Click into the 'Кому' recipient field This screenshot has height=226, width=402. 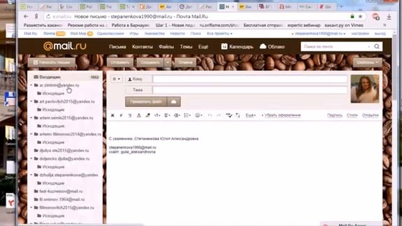pos(250,79)
